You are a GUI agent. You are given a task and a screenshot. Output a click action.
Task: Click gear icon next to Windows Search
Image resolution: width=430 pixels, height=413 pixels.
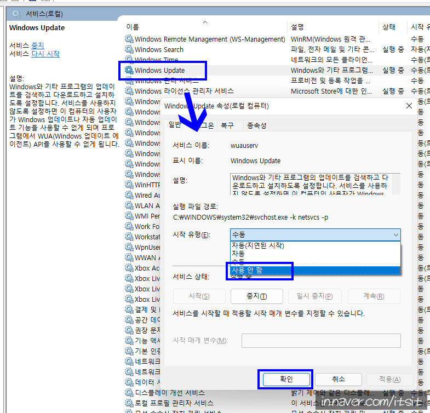[x=129, y=49]
